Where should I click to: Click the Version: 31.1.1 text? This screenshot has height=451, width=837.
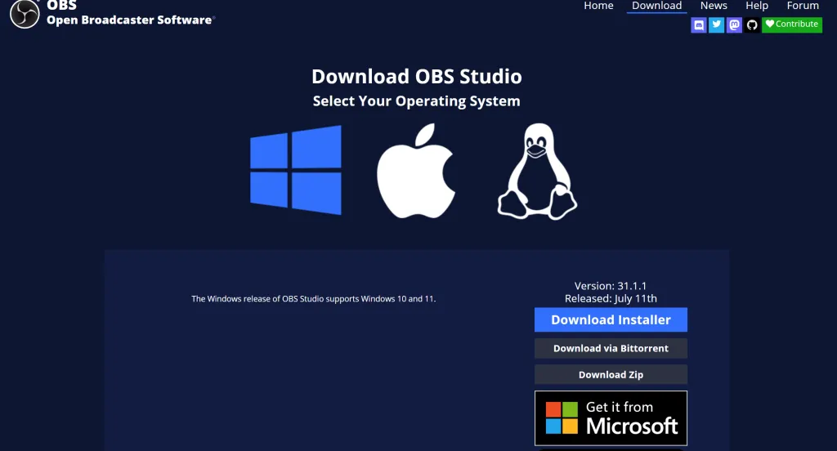pos(610,286)
